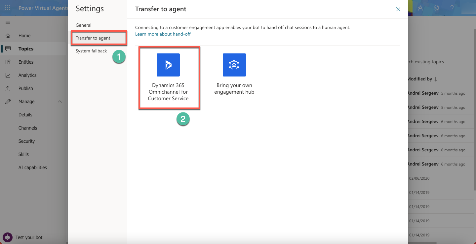Sort by Modified by arrow
This screenshot has height=244, width=476.
click(436, 79)
